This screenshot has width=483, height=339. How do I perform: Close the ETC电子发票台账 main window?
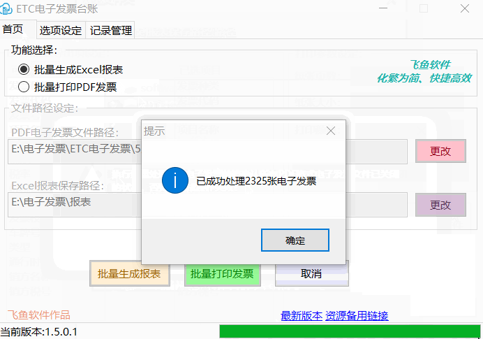[465, 8]
